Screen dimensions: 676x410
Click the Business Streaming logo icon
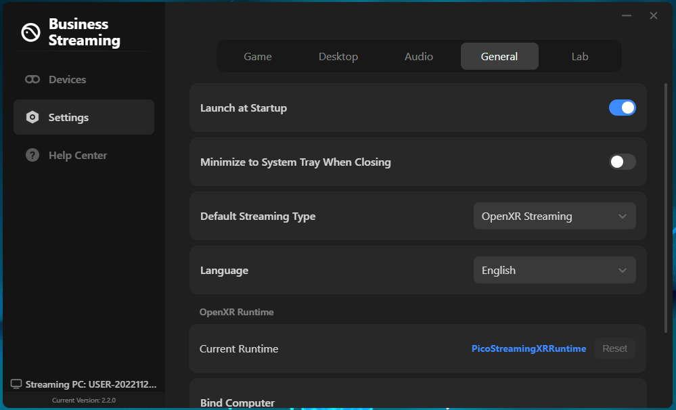point(30,32)
